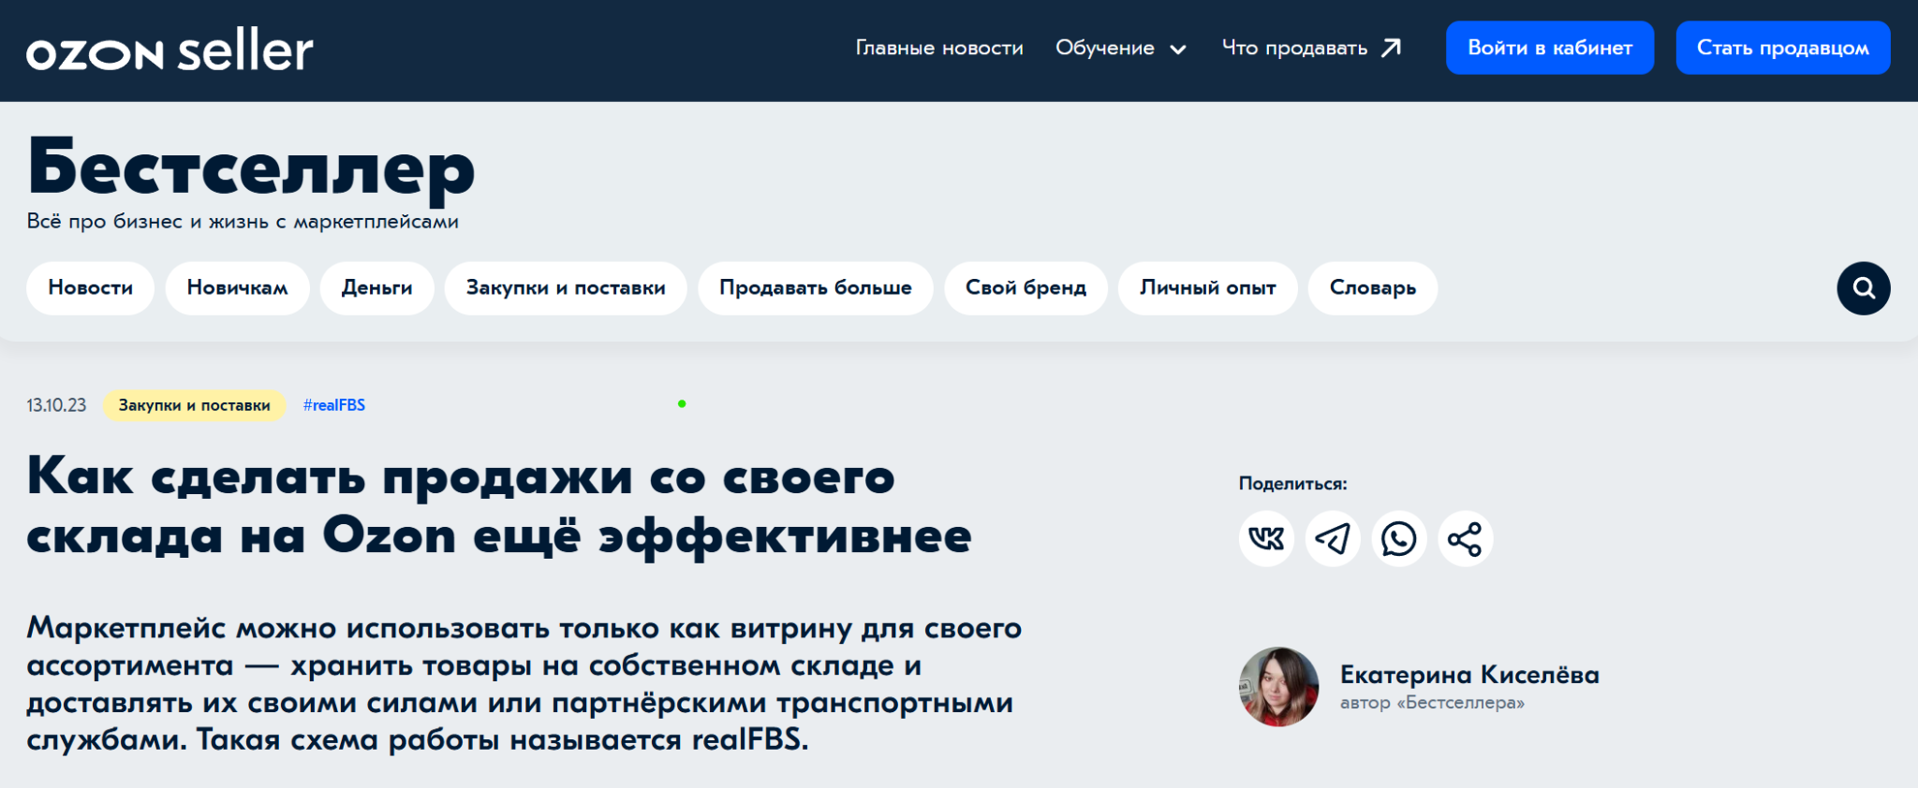Image resolution: width=1918 pixels, height=788 pixels.
Task: Open Екатерина Киселёва author avatar
Action: click(1278, 687)
